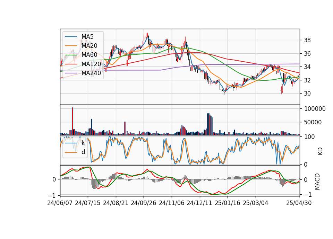This screenshot has height=239, width=333.
Task: Click the KD axis title
Action: [x=320, y=151]
